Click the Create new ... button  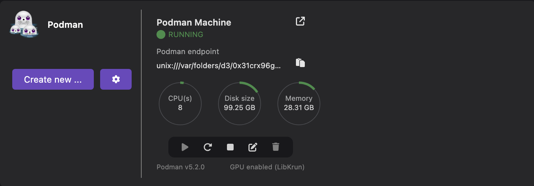53,79
